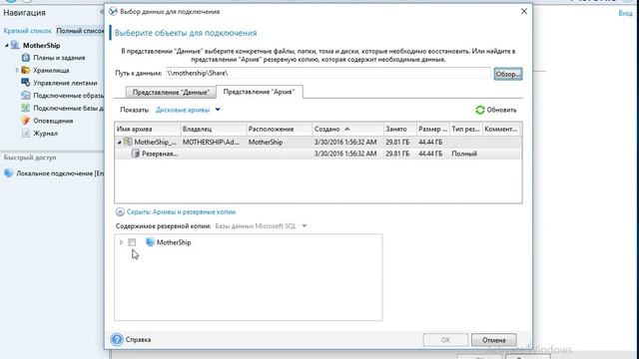Click the "Тип рез..." column header

pos(466,129)
